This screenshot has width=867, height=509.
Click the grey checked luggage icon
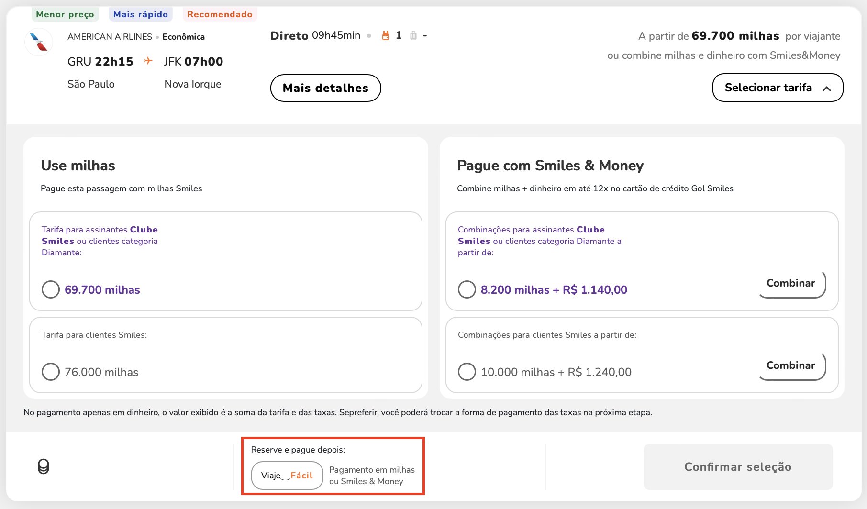point(413,35)
